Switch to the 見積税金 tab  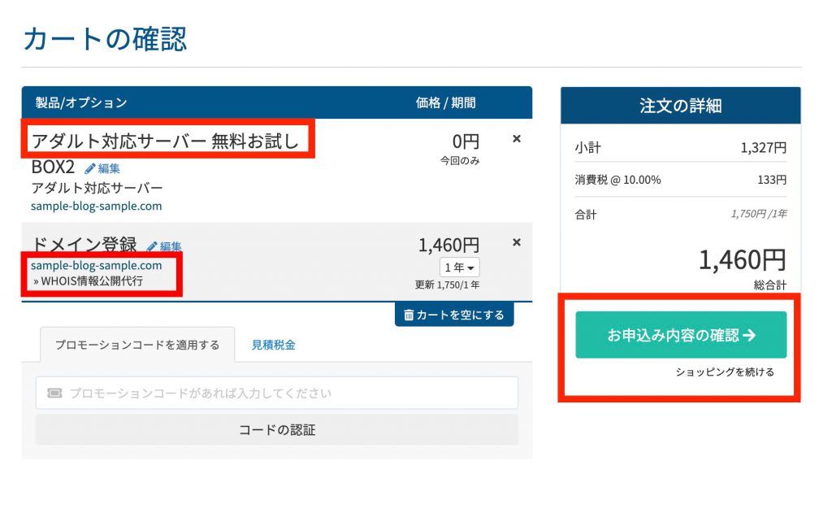coord(273,345)
